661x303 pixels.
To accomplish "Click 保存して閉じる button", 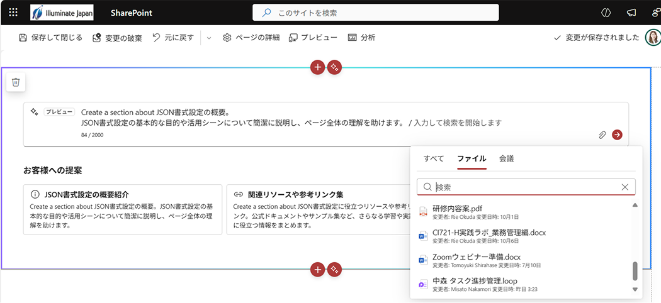I will coord(50,38).
